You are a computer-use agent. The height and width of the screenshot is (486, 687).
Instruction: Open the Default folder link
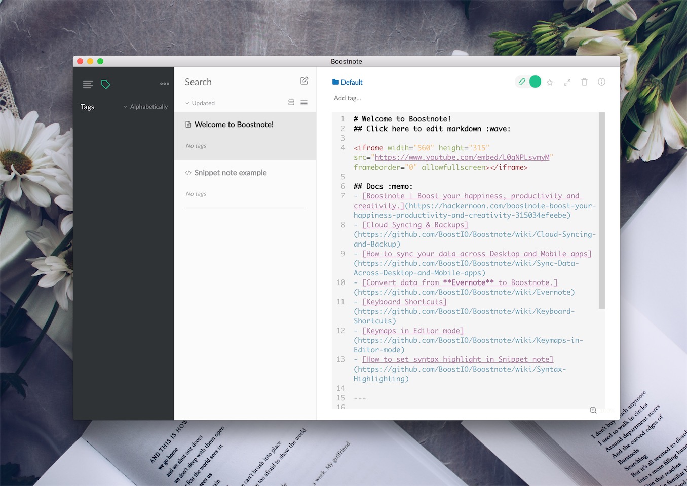(x=352, y=82)
